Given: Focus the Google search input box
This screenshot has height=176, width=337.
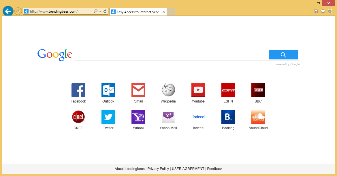Looking at the screenshot, I should (x=172, y=55).
